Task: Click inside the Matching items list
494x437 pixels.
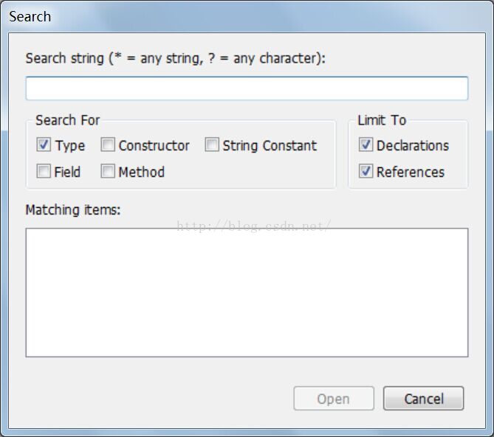Action: [247, 293]
